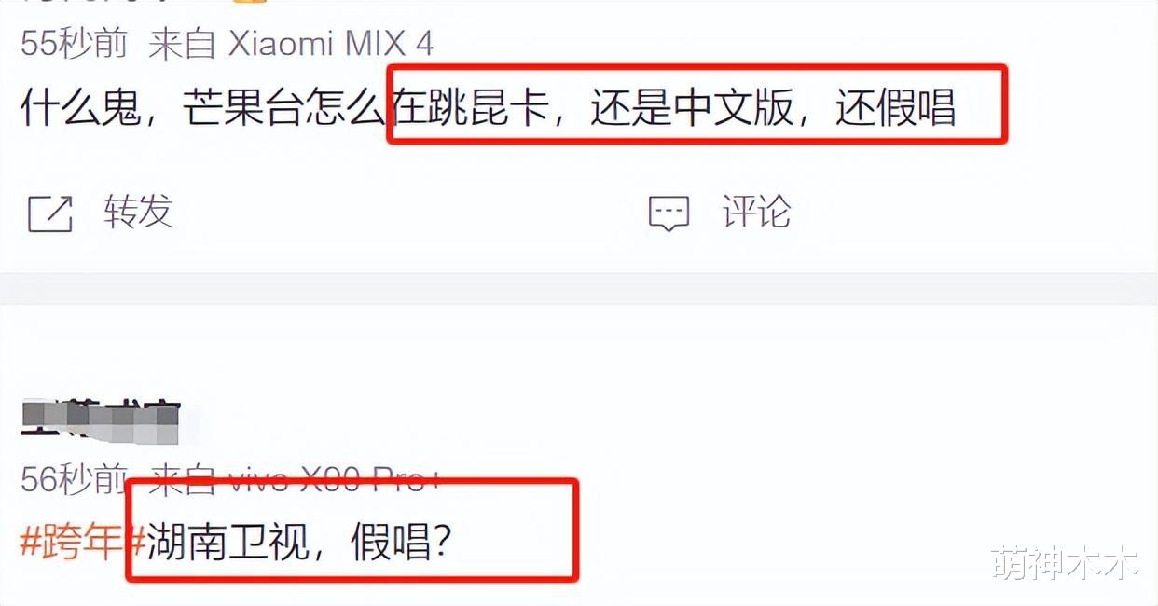This screenshot has width=1158, height=606.
Task: Click the gray divider between the posts
Action: click(x=579, y=288)
